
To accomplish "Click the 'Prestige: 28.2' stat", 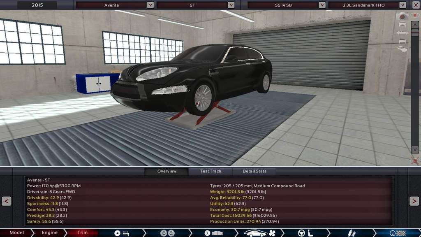I will click(47, 215).
